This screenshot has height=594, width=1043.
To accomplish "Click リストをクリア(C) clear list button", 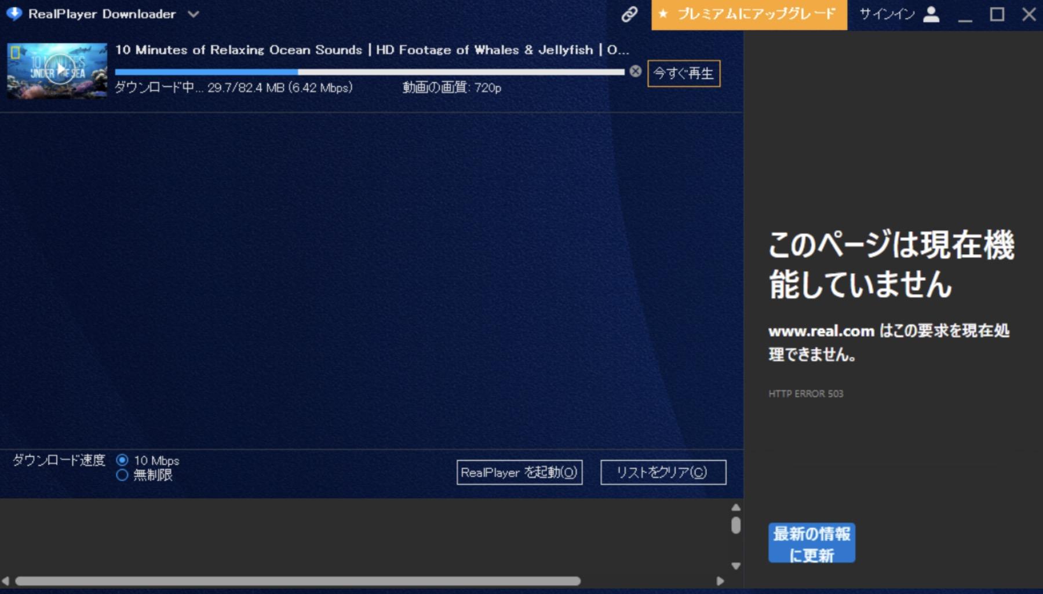I will 663,472.
